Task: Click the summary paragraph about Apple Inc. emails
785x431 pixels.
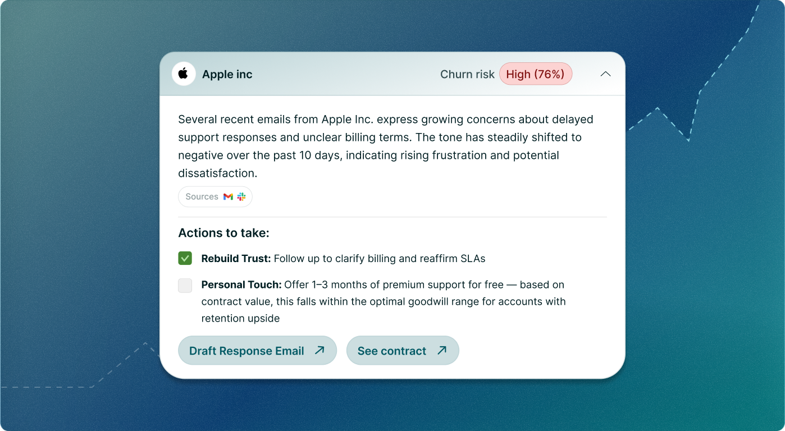Action: point(386,146)
